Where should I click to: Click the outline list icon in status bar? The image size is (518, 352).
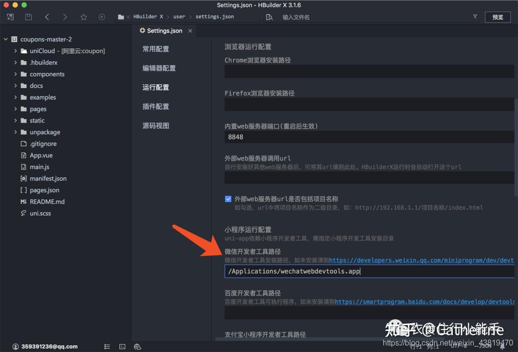click(x=107, y=346)
